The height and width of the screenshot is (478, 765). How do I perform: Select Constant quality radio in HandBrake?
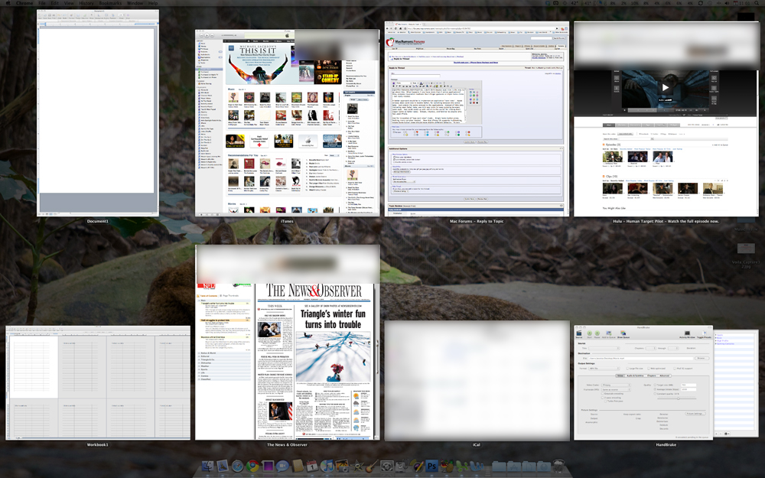tap(655, 394)
